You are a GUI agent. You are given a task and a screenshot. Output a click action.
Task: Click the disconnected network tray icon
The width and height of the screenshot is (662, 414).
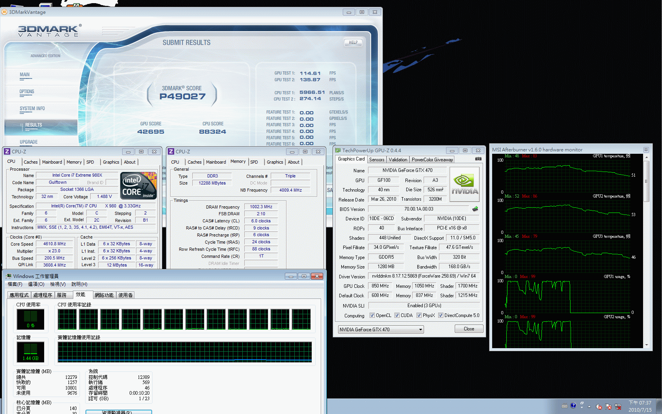(x=618, y=407)
